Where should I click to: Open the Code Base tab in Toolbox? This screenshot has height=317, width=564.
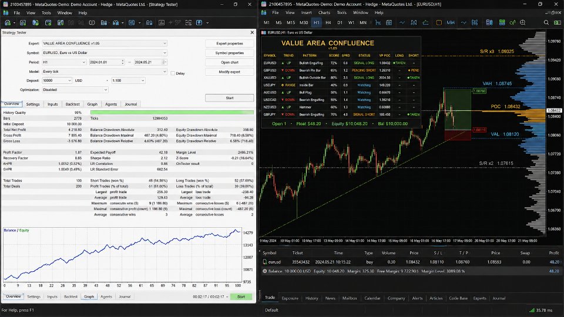click(x=458, y=298)
